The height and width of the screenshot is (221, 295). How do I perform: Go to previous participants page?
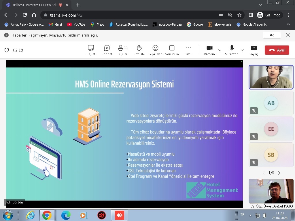coord(263,173)
